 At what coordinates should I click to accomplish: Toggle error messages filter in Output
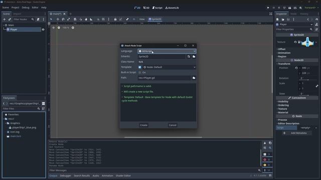[267, 159]
